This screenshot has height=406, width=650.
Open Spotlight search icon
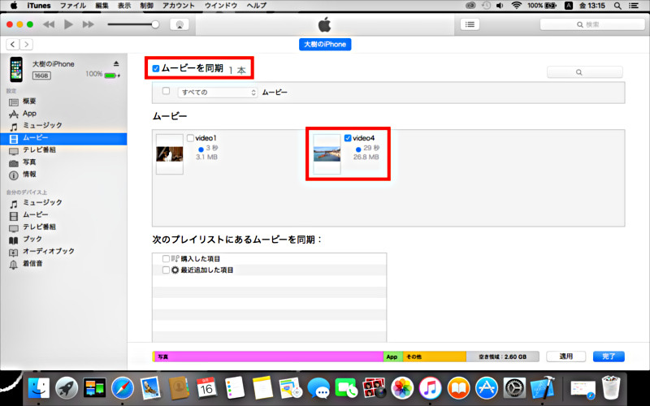[617, 6]
